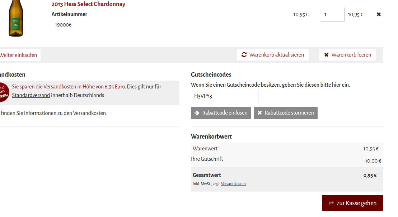Click the Gutscheincode field containing H3VPY3
The height and width of the screenshot is (217, 398).
224,96
